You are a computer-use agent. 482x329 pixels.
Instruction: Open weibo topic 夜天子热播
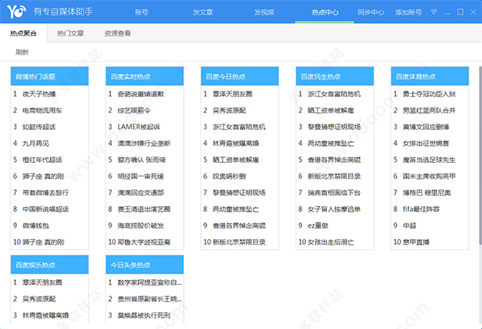tap(39, 94)
